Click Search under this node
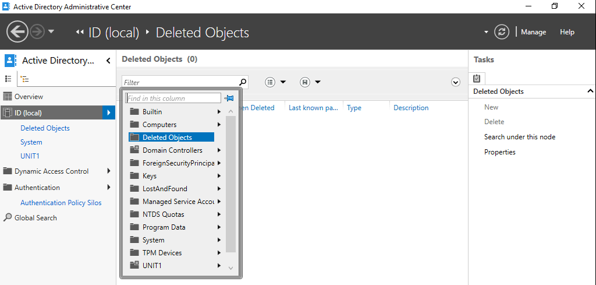 coord(520,137)
